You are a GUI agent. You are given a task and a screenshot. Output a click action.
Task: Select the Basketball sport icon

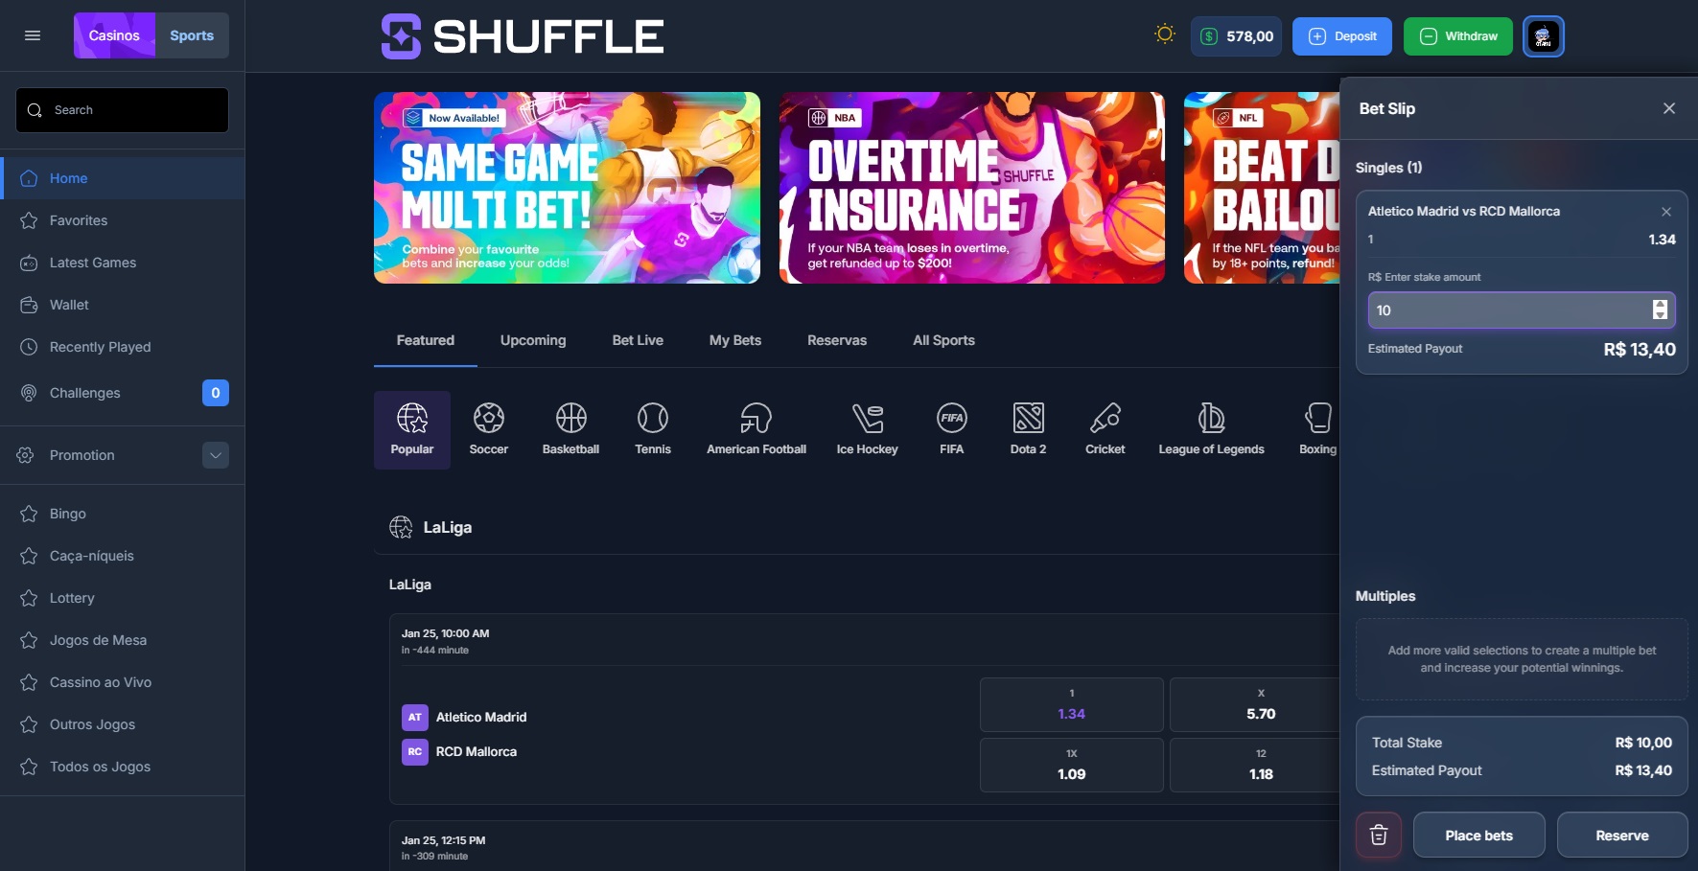[x=570, y=429]
